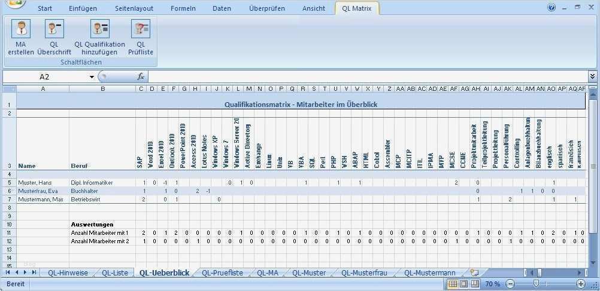The image size is (600, 291).
Task: Open the Einfügen ribbon tab
Action: [83, 8]
